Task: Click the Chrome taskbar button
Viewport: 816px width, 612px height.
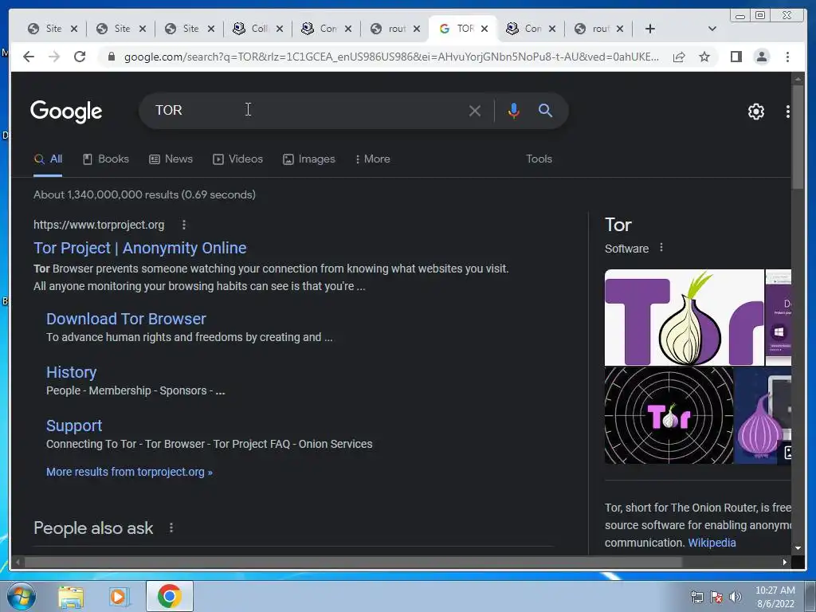Action: click(x=170, y=596)
